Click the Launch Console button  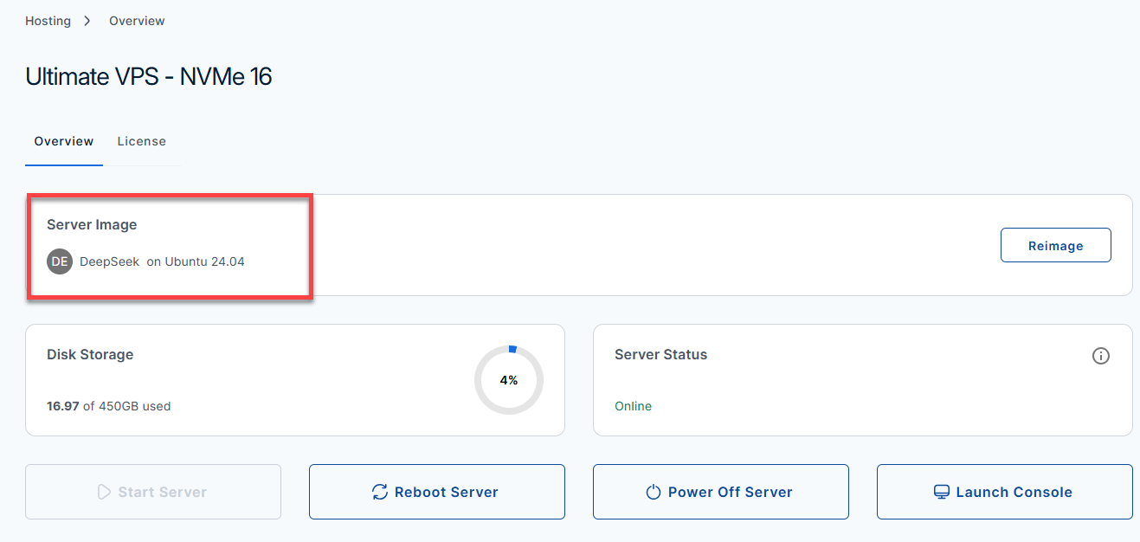pos(1005,492)
